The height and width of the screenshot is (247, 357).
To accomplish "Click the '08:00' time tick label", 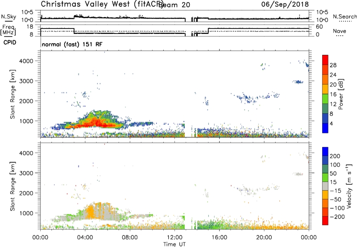I will [x=130, y=238].
